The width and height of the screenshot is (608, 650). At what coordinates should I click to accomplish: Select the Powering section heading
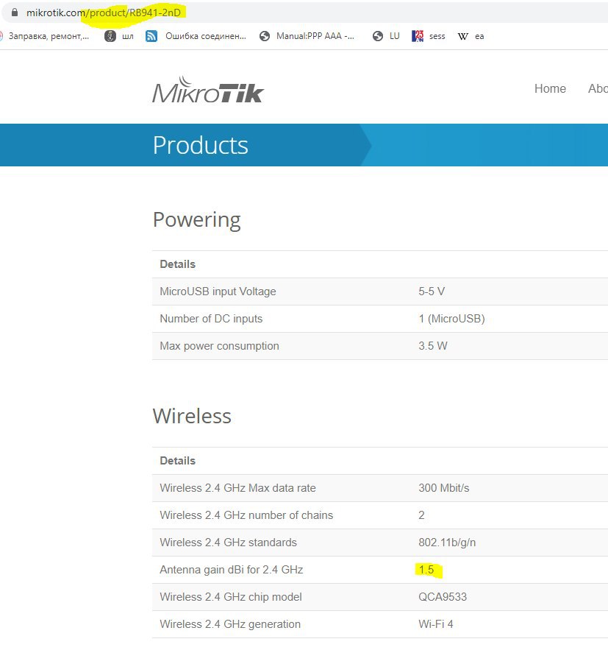196,219
